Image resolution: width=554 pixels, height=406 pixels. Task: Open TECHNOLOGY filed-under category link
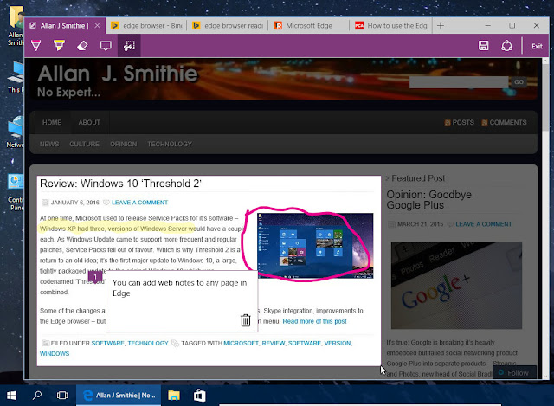pos(148,343)
